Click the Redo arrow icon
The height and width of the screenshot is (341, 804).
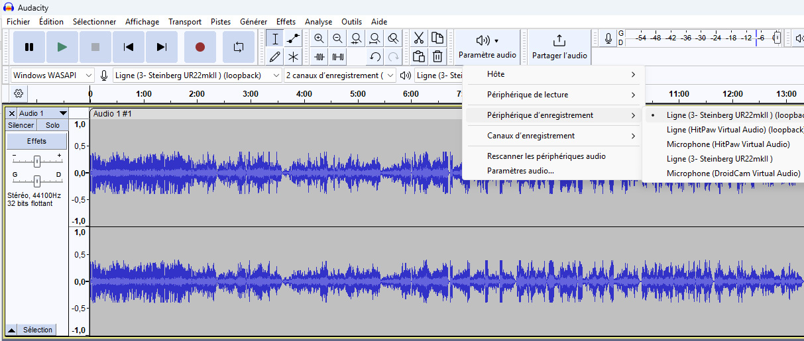click(394, 56)
